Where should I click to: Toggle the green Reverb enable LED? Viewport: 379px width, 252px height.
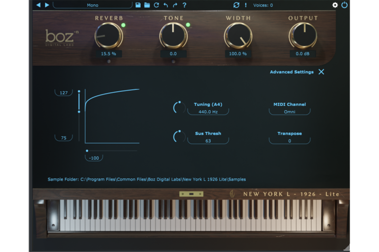click(x=124, y=25)
